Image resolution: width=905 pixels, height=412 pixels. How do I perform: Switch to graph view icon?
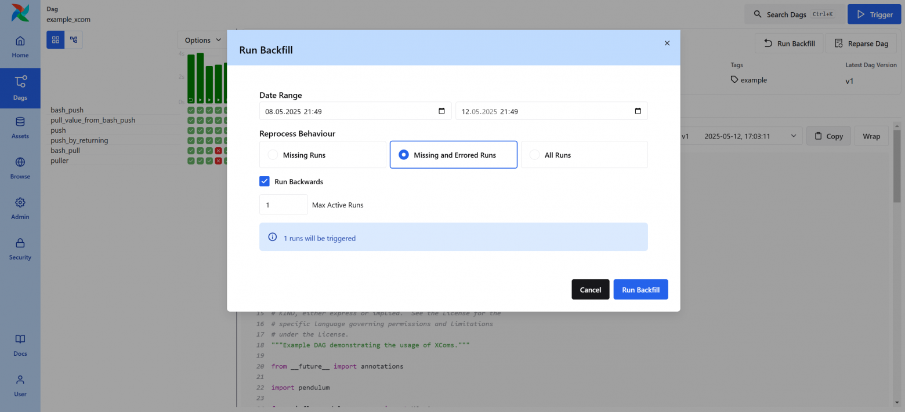click(74, 40)
